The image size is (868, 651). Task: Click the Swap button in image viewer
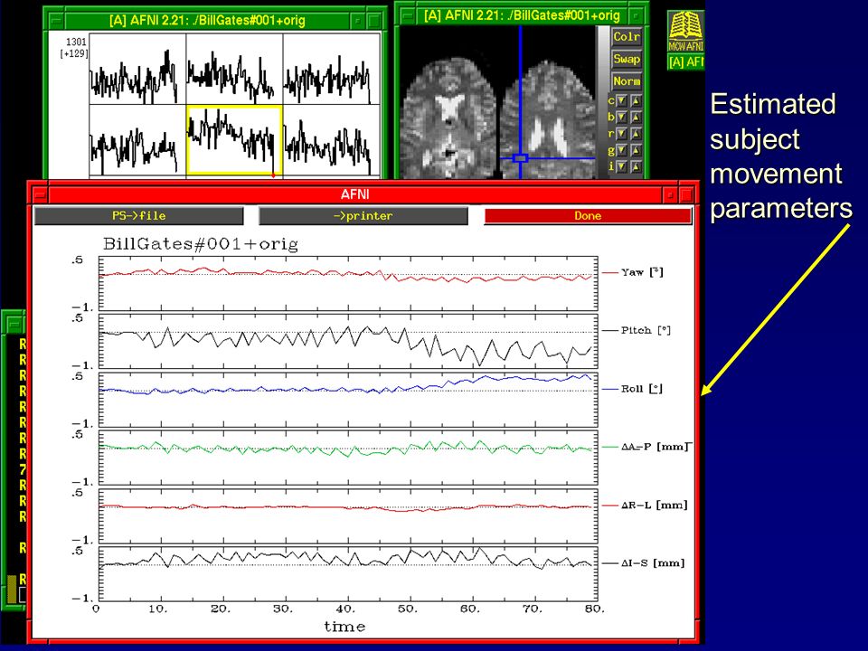(x=626, y=59)
